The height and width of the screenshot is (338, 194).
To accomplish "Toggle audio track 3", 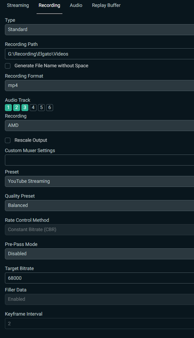I will click(25, 107).
